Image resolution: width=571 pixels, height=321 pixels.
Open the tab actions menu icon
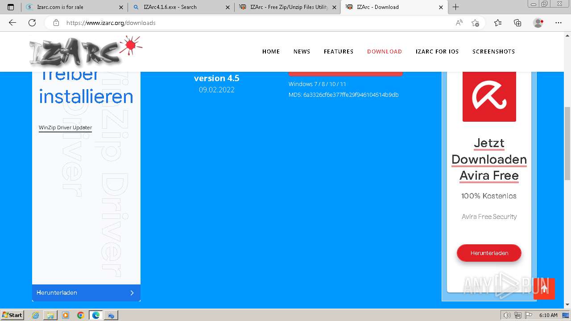click(x=11, y=7)
